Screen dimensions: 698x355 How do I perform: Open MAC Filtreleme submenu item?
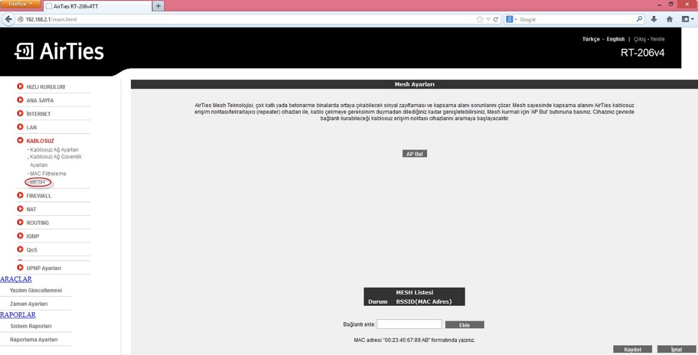[x=48, y=174]
